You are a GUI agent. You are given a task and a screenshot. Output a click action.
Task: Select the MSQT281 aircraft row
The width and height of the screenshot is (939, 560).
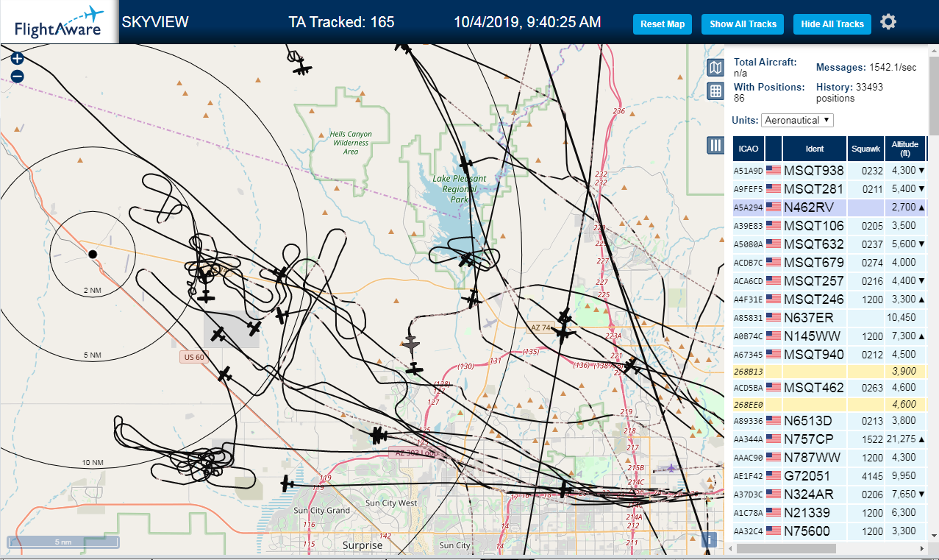830,188
